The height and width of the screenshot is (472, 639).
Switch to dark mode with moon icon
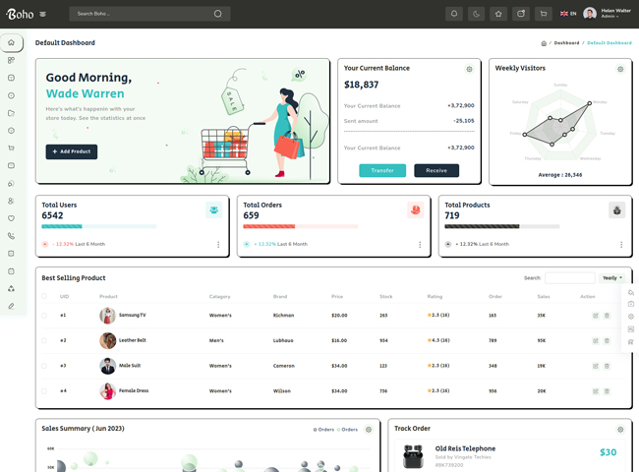[476, 14]
